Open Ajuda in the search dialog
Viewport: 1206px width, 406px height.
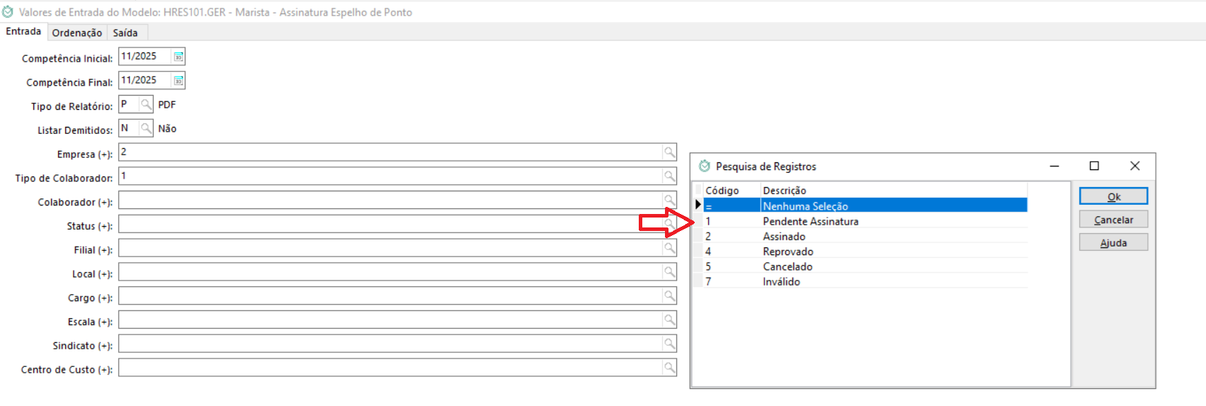(x=1113, y=242)
